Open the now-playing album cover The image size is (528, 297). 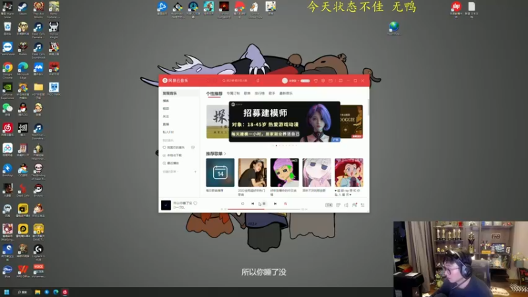tap(166, 205)
